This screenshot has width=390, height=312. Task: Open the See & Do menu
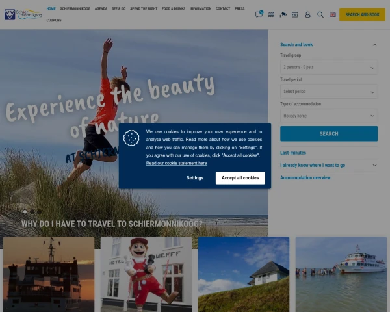point(118,9)
